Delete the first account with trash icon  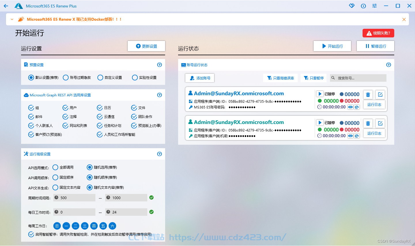coord(368,95)
